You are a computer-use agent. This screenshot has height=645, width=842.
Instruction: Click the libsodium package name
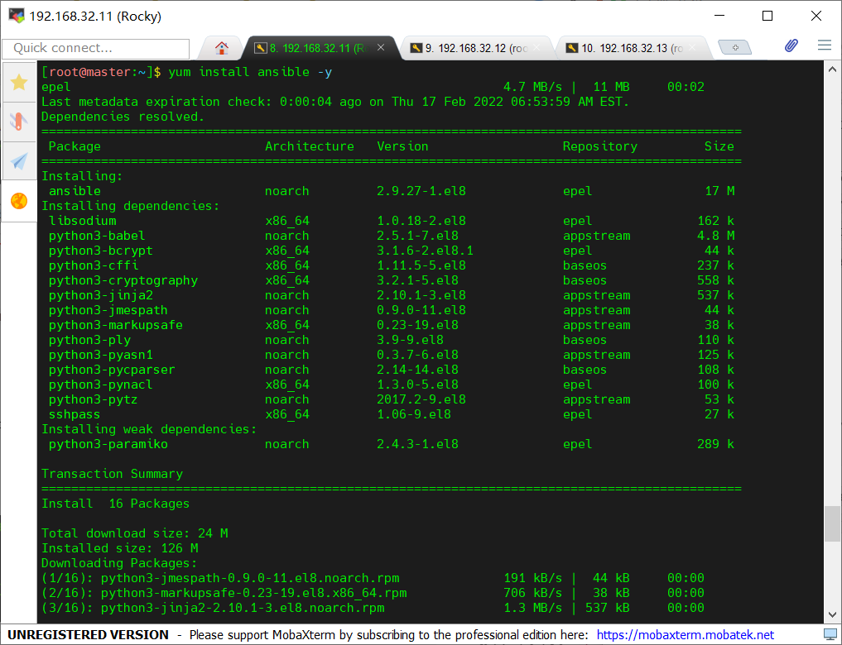point(82,221)
